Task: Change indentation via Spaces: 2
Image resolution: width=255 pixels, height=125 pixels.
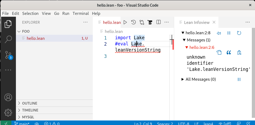Action: click(x=165, y=123)
